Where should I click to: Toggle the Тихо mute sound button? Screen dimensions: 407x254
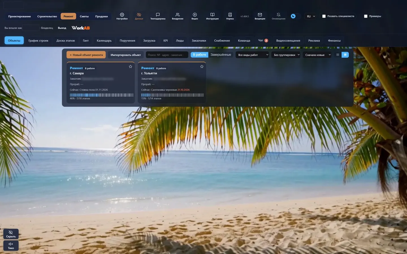point(11,246)
